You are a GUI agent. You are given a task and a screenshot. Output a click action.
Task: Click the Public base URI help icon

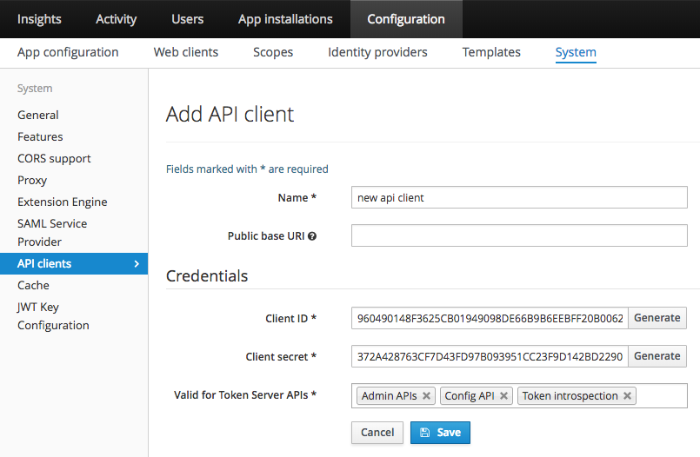point(312,236)
